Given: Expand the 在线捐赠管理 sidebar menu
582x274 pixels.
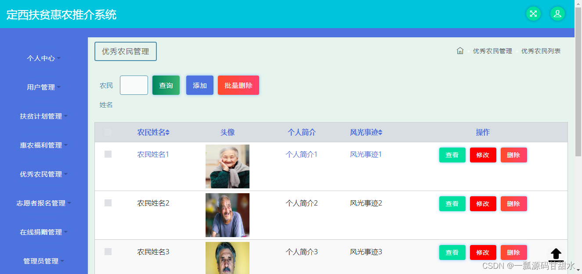Looking at the screenshot, I should tap(42, 232).
